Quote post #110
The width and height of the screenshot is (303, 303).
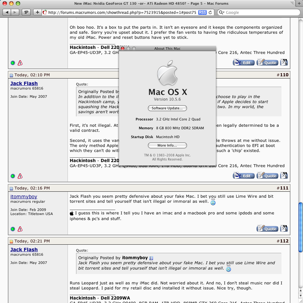point(267,176)
